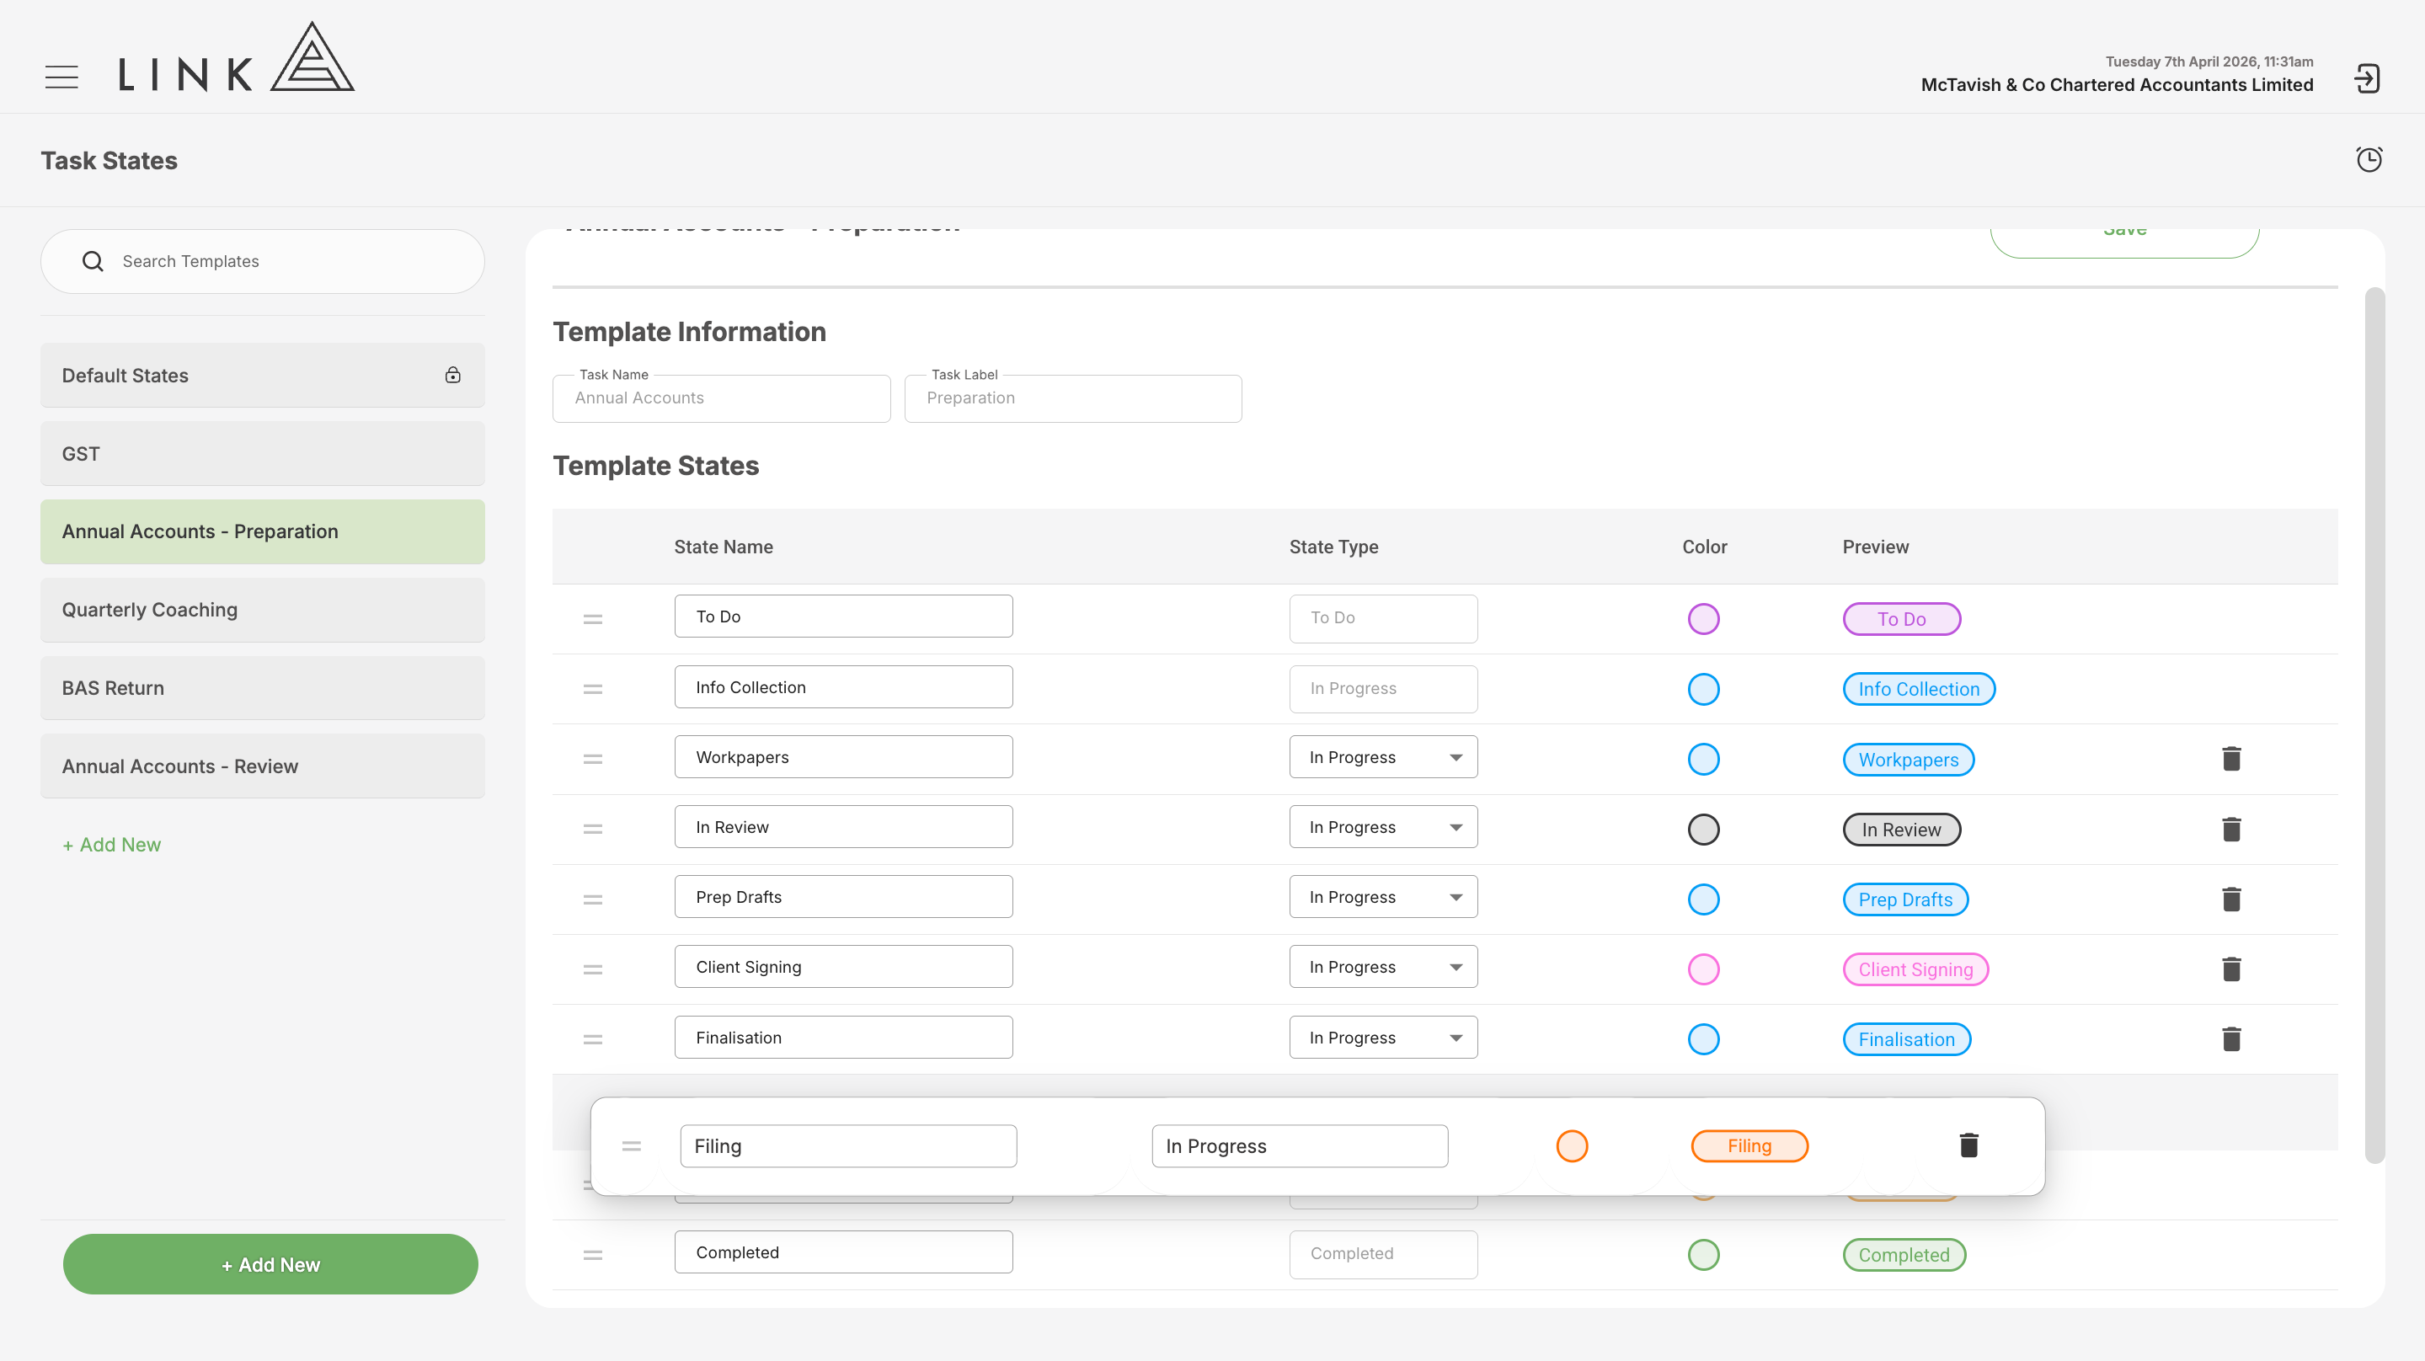Grab the In Review row drag handle
Viewport: 2425px width, 1361px height.
point(592,830)
